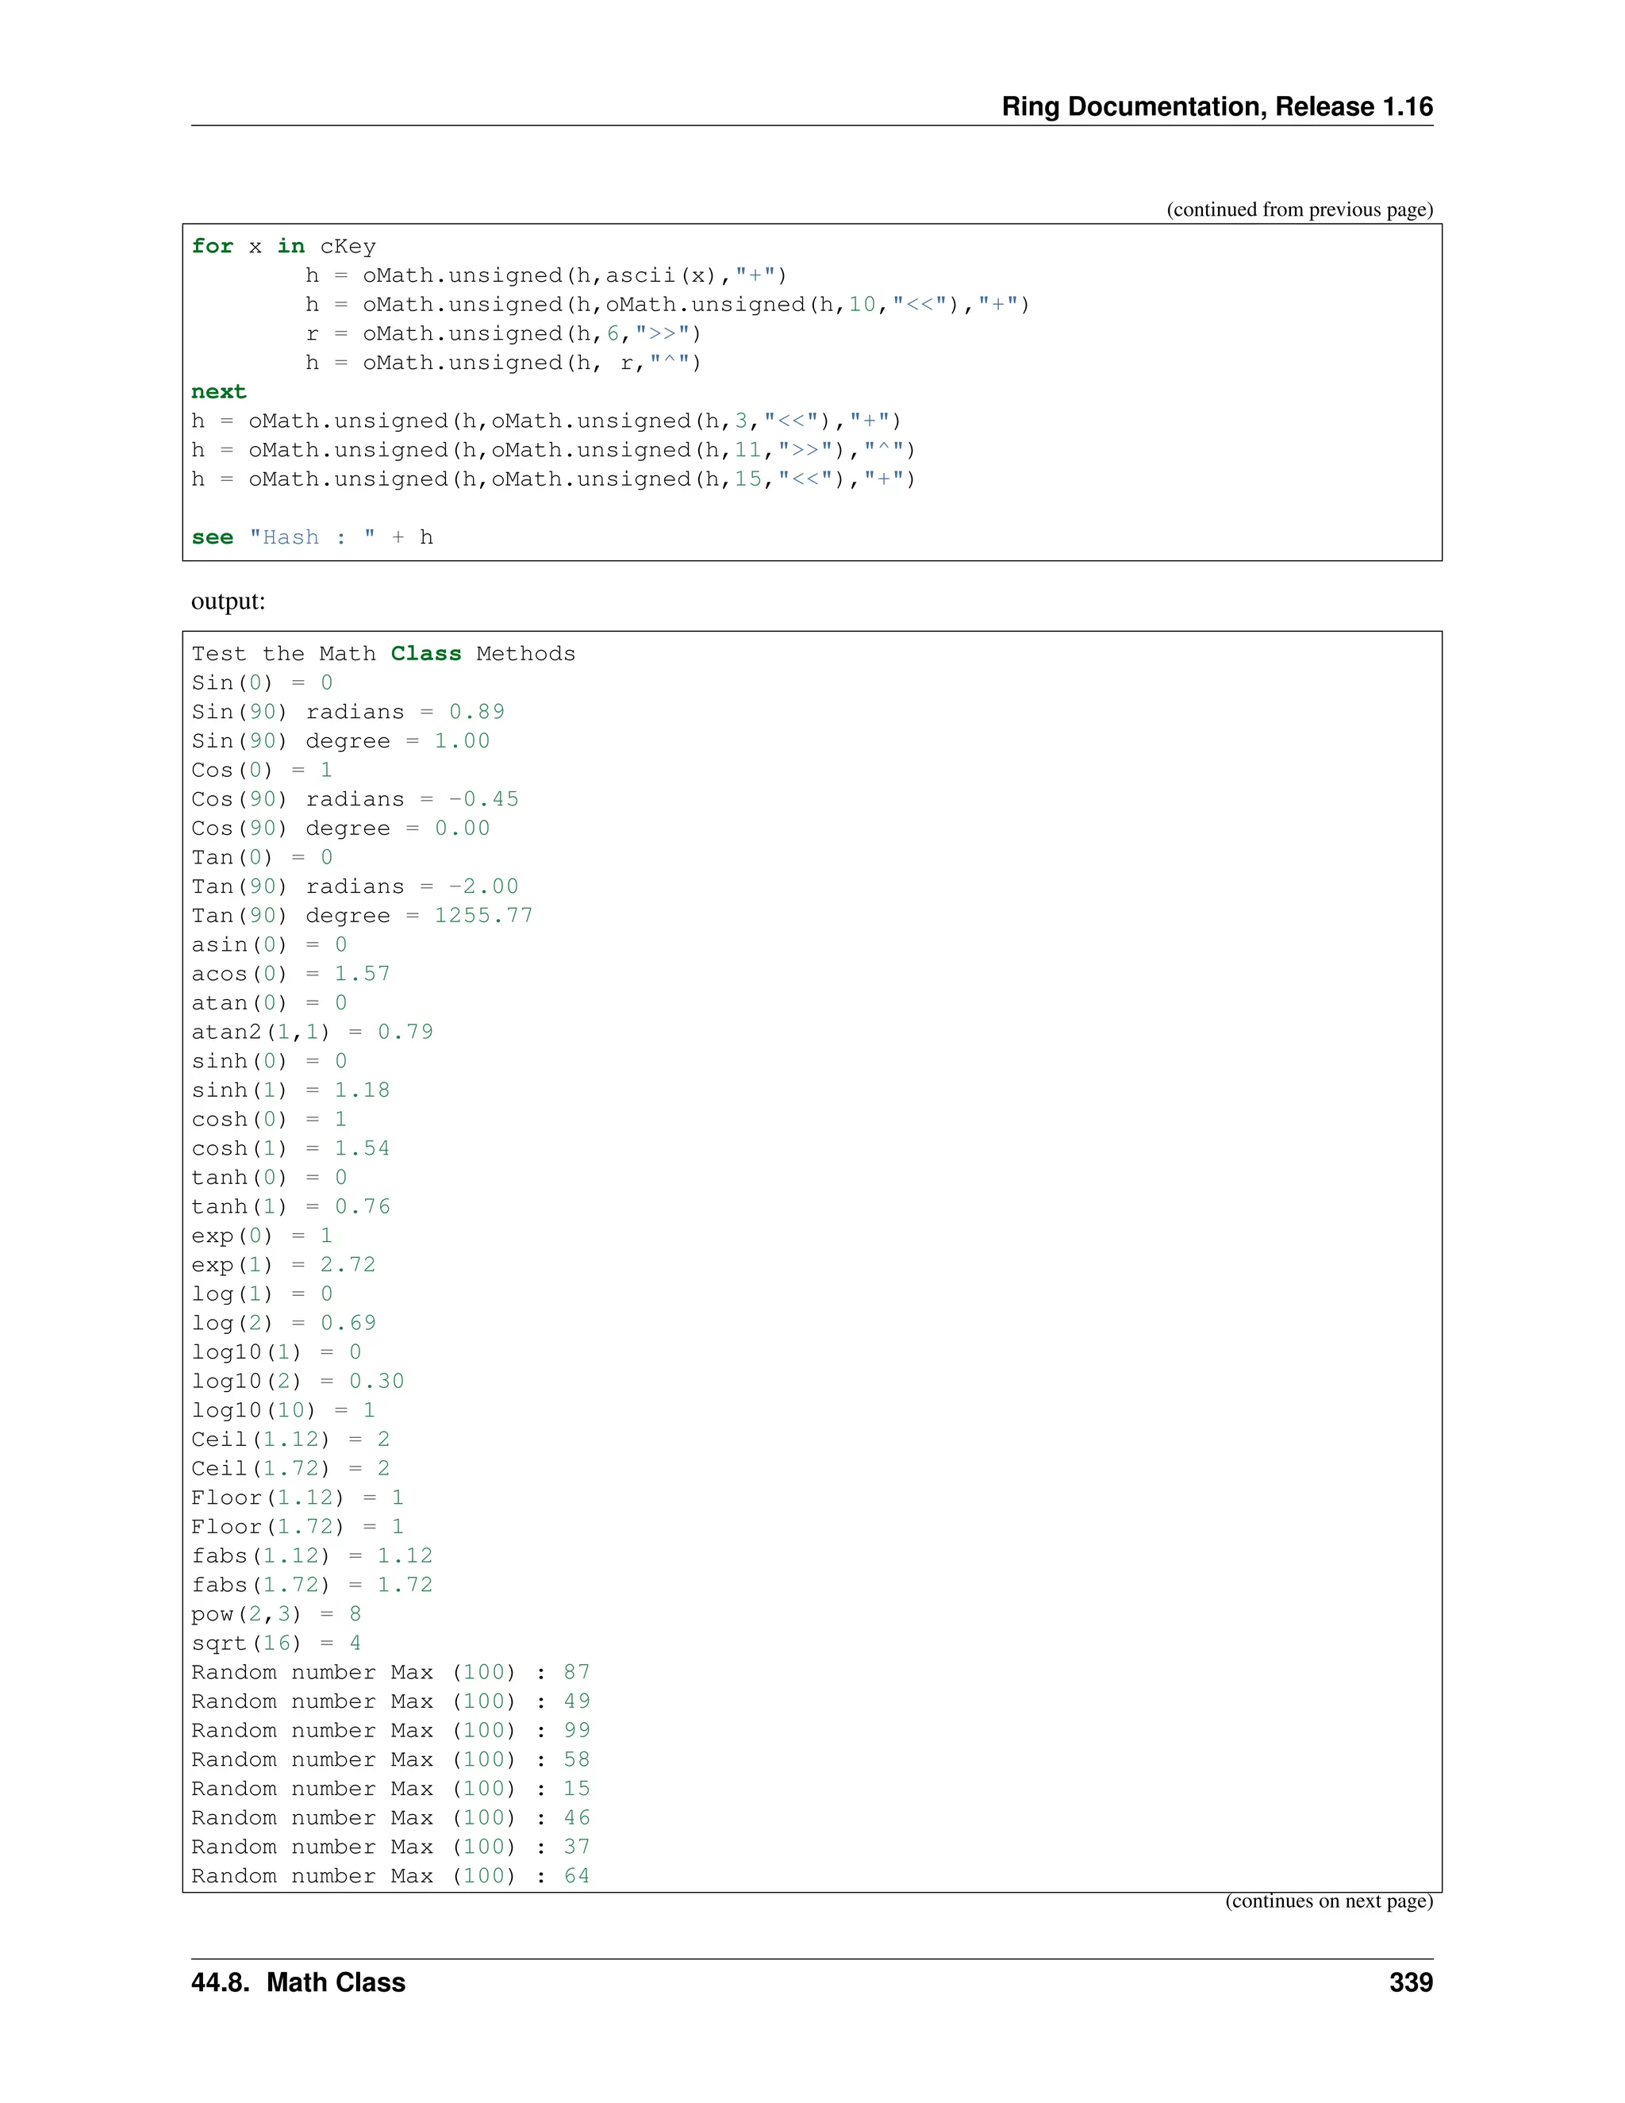The image size is (1625, 2103).
Task: Click the 'for' keyword in code
Action: tap(212, 247)
